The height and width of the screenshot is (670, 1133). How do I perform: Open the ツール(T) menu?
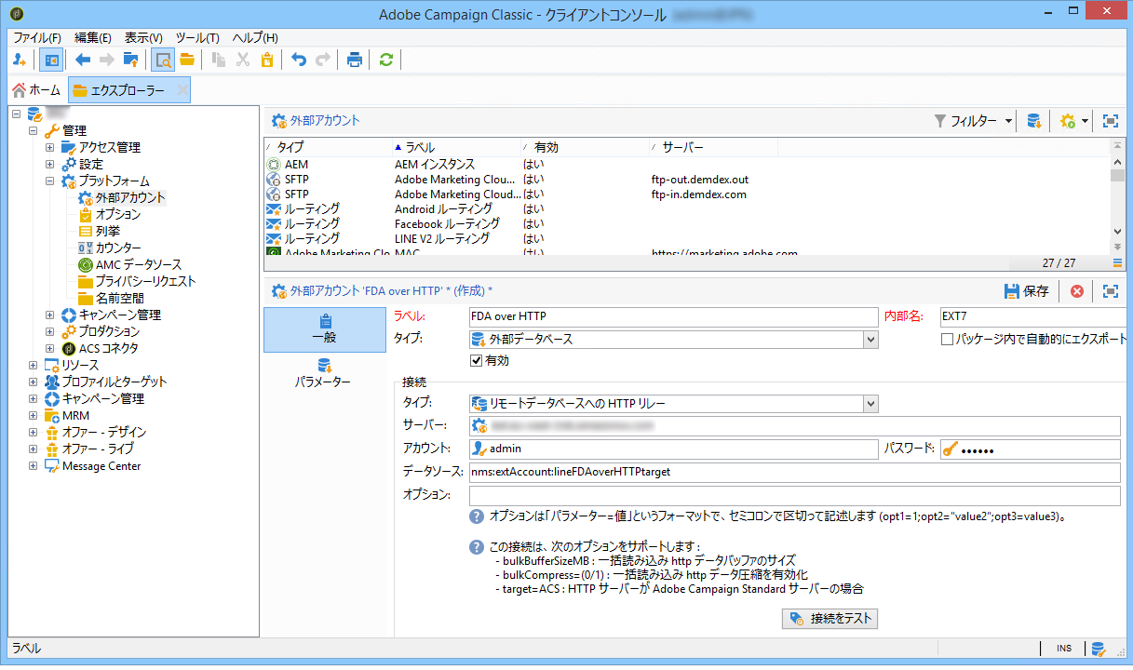coord(197,37)
